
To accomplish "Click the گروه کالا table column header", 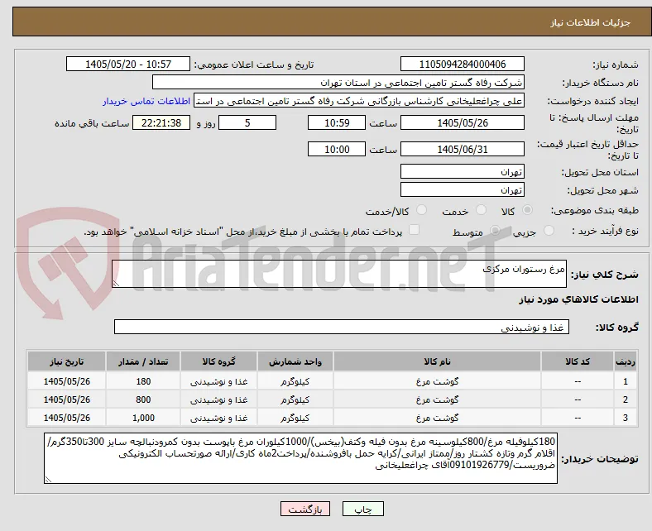I will [x=218, y=361].
